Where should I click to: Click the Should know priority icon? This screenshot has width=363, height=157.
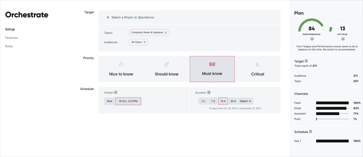pos(167,64)
